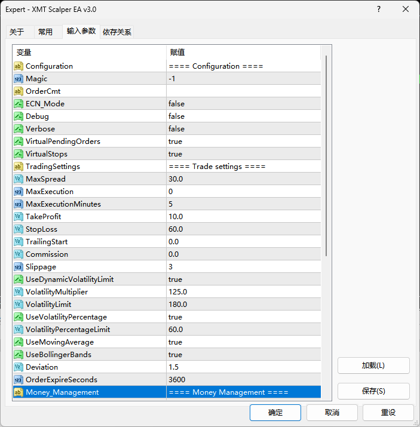Click the MaxSpread value 30.0
Screen dimensions: 420x427
[176, 179]
